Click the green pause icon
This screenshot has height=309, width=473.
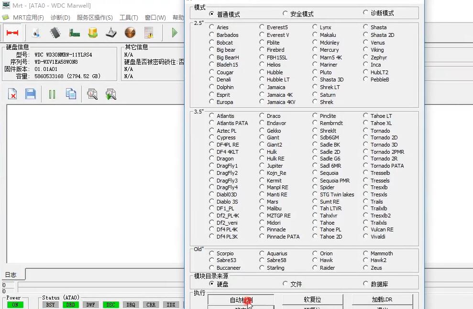coord(52,94)
